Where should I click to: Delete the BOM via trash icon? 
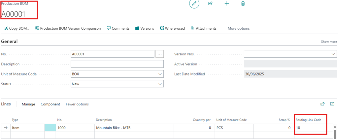tap(243, 3)
